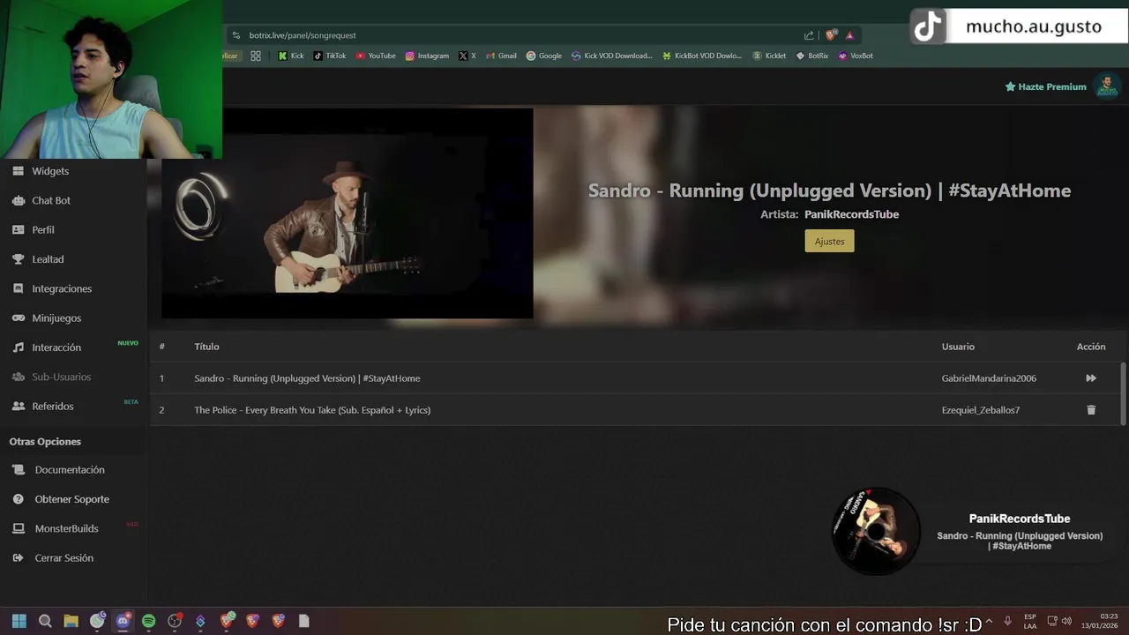Click the Chat Bot robot icon
This screenshot has width=1129, height=635.
click(18, 200)
